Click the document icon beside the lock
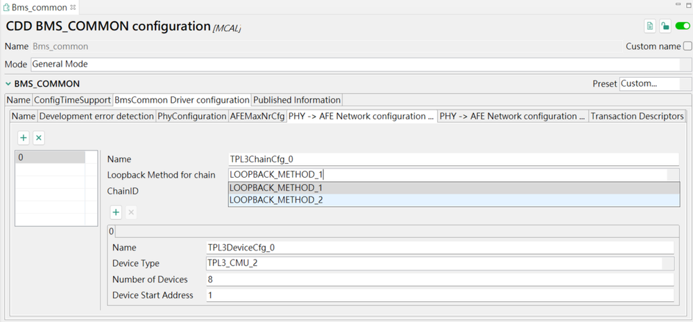The width and height of the screenshot is (693, 322). pos(650,26)
